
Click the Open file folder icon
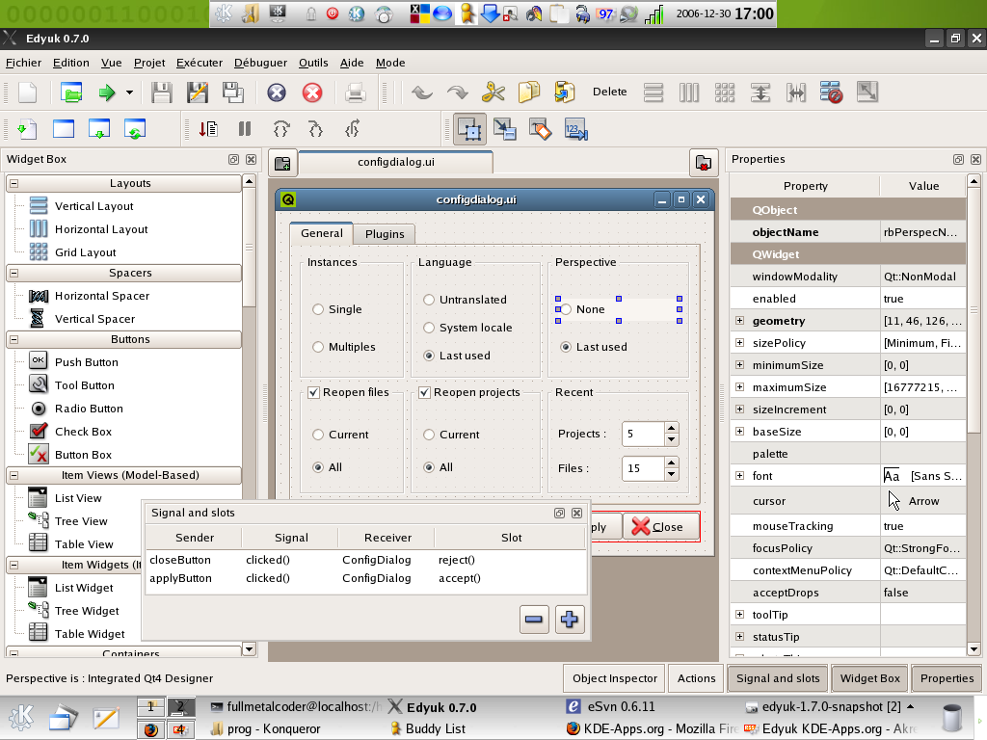(x=71, y=92)
